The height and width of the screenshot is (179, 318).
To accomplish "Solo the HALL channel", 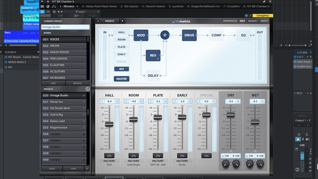I will pyautogui.click(x=102, y=101).
